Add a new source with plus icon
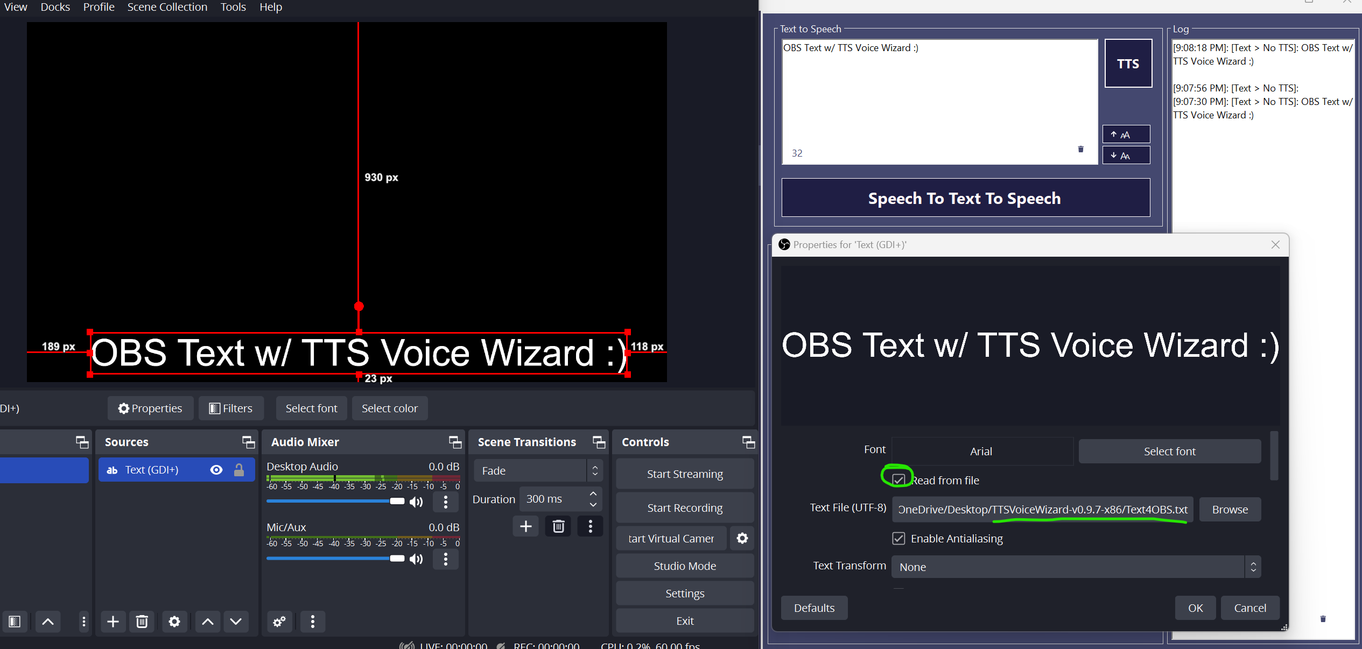Viewport: 1362px width, 649px height. 113,622
